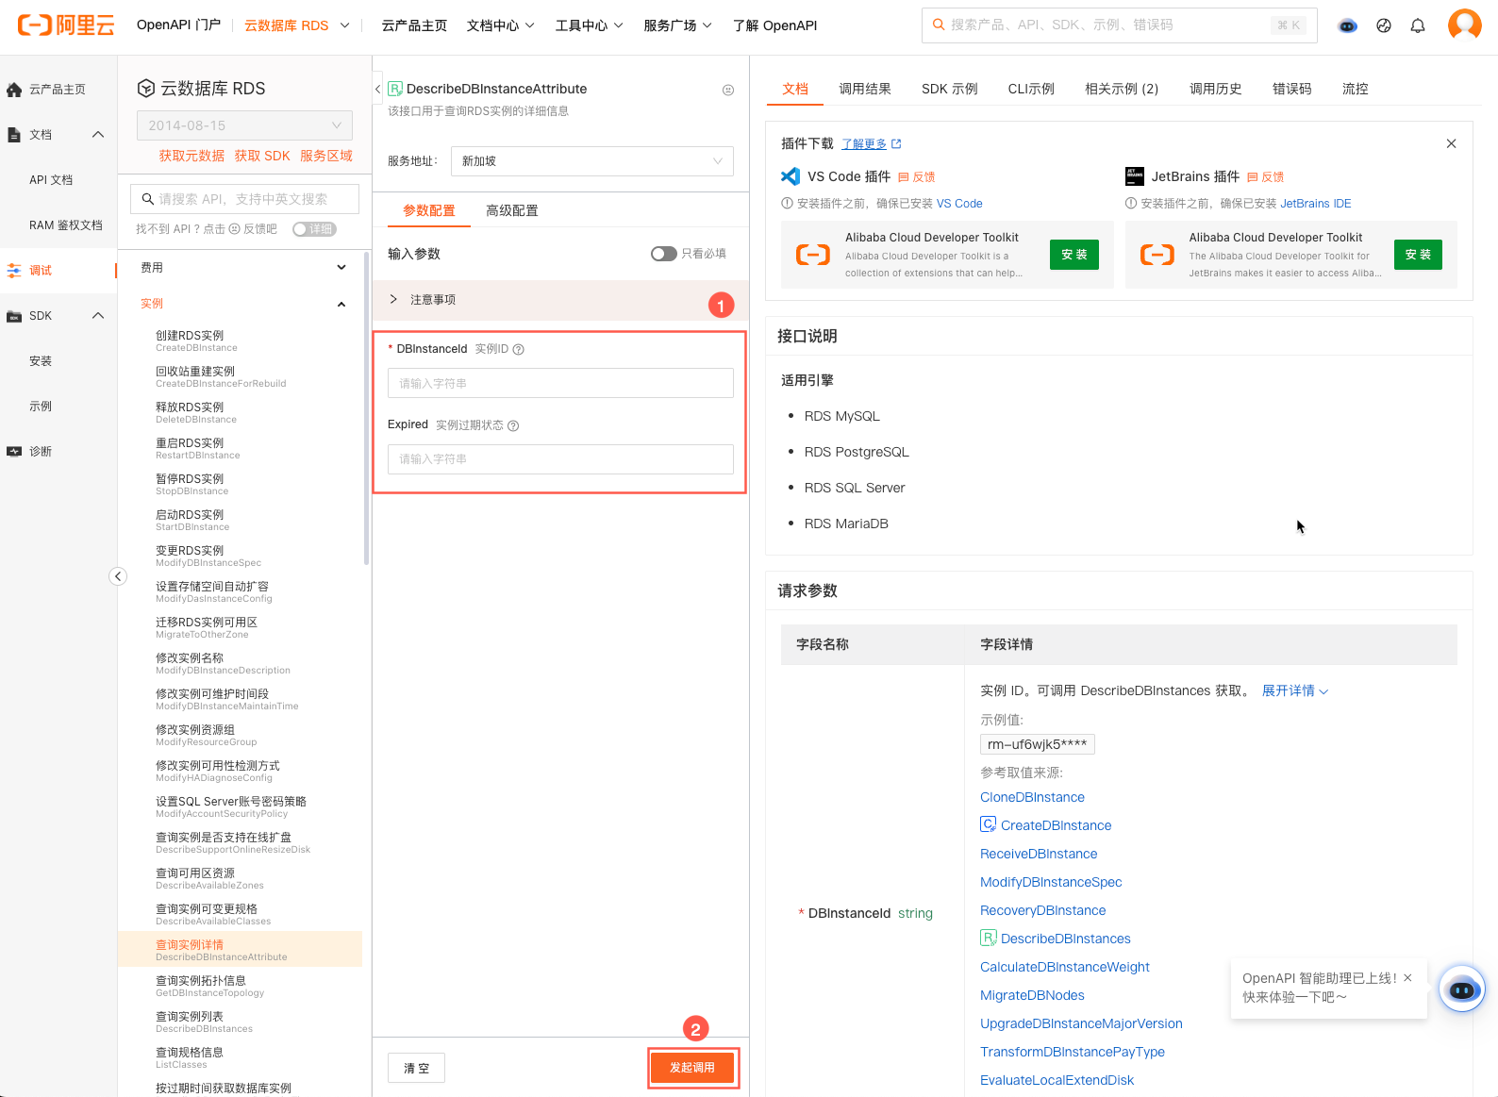The width and height of the screenshot is (1498, 1097).
Task: Click the Alibaba Cloud logo
Action: [66, 25]
